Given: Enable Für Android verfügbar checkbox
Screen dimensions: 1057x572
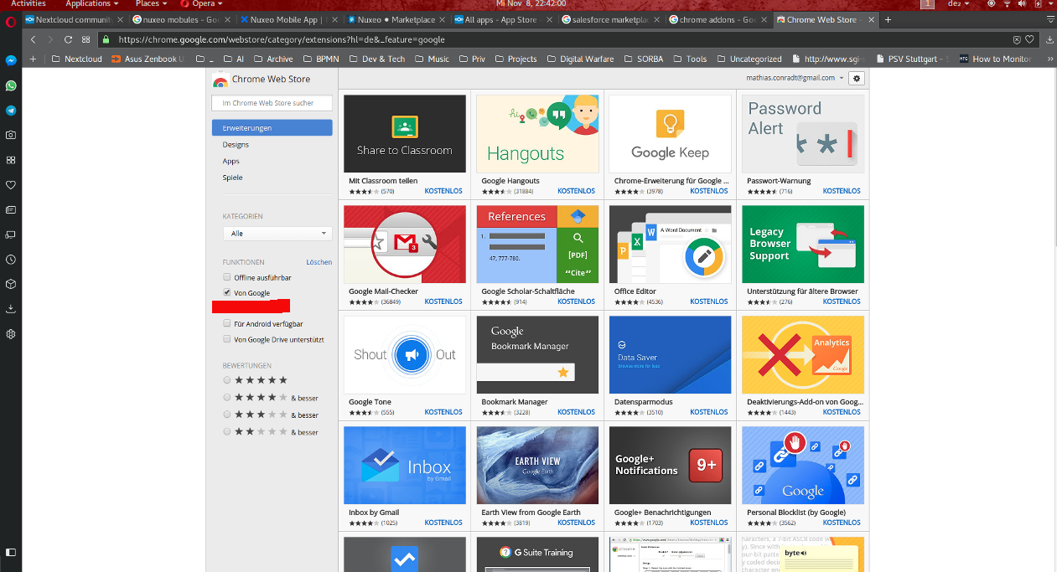Looking at the screenshot, I should coord(226,323).
